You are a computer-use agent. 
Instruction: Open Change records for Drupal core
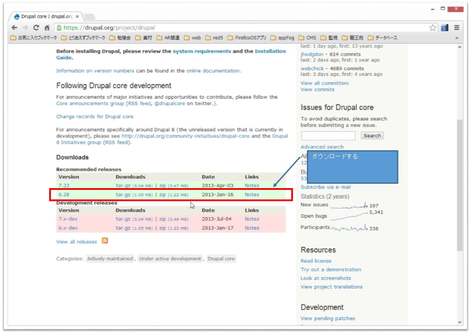pyautogui.click(x=94, y=117)
